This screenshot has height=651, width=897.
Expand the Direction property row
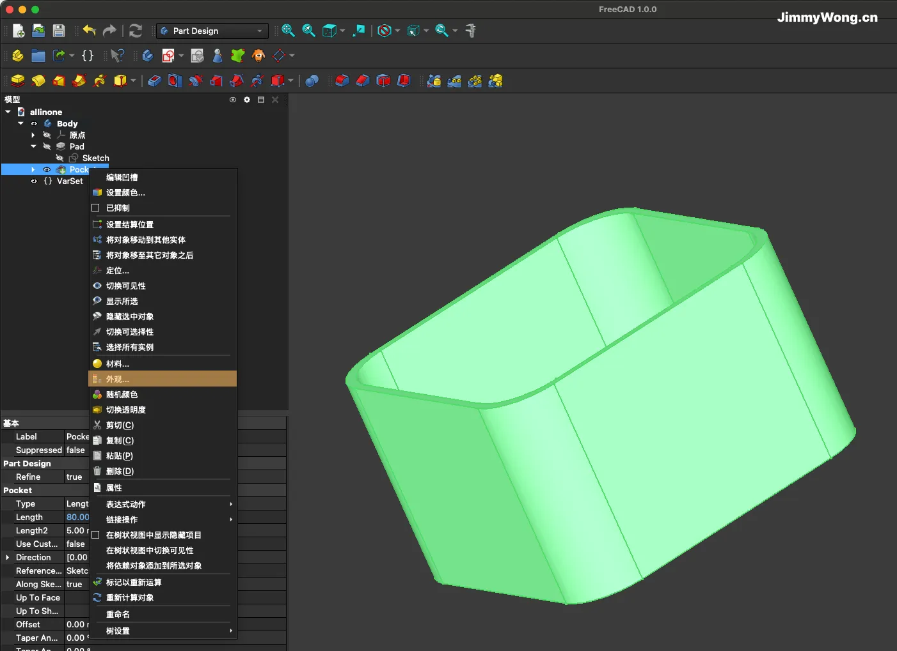pos(8,558)
